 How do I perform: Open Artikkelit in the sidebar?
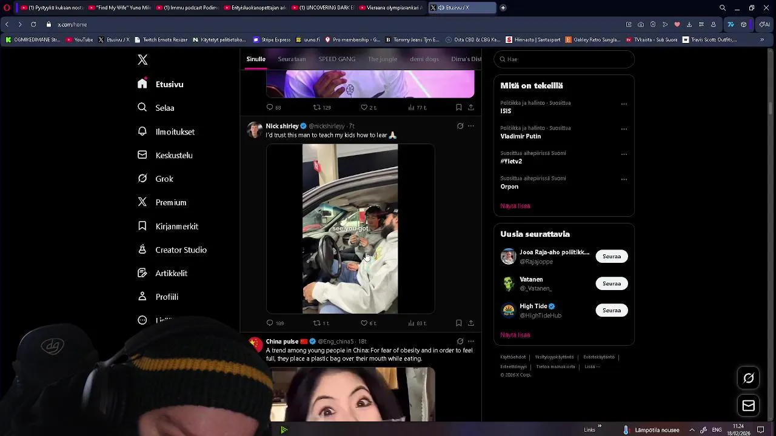click(162, 273)
